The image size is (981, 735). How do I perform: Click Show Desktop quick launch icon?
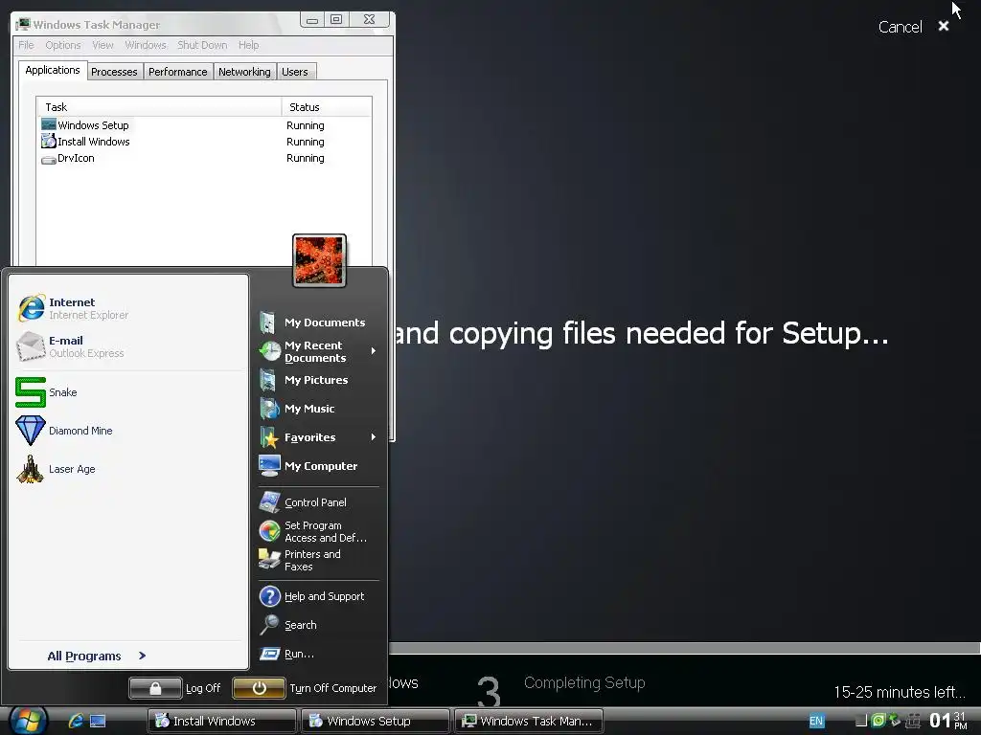[x=98, y=721]
